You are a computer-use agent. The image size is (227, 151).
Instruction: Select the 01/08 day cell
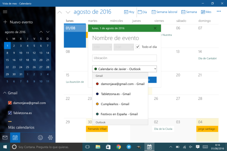(75, 36)
